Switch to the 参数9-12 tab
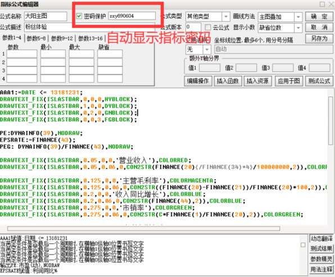Image resolution: width=335 pixels, height=277 pixels. tap(62, 38)
